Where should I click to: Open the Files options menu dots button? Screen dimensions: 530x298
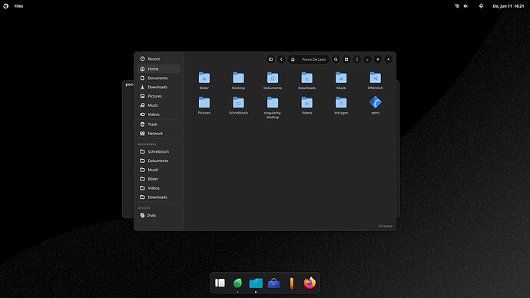[356, 59]
